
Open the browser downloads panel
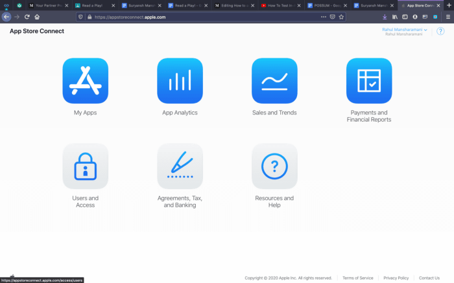click(385, 17)
